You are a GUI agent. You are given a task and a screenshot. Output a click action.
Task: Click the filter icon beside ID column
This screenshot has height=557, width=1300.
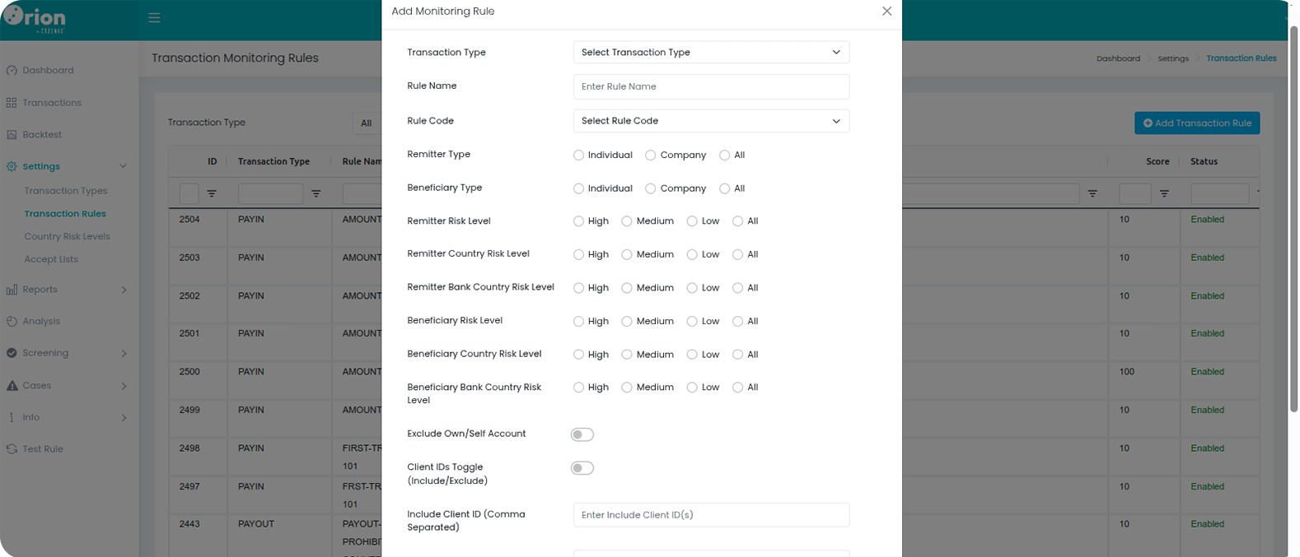pos(212,194)
